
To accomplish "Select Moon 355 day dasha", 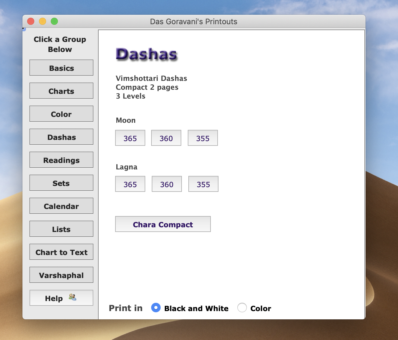I will (203, 138).
